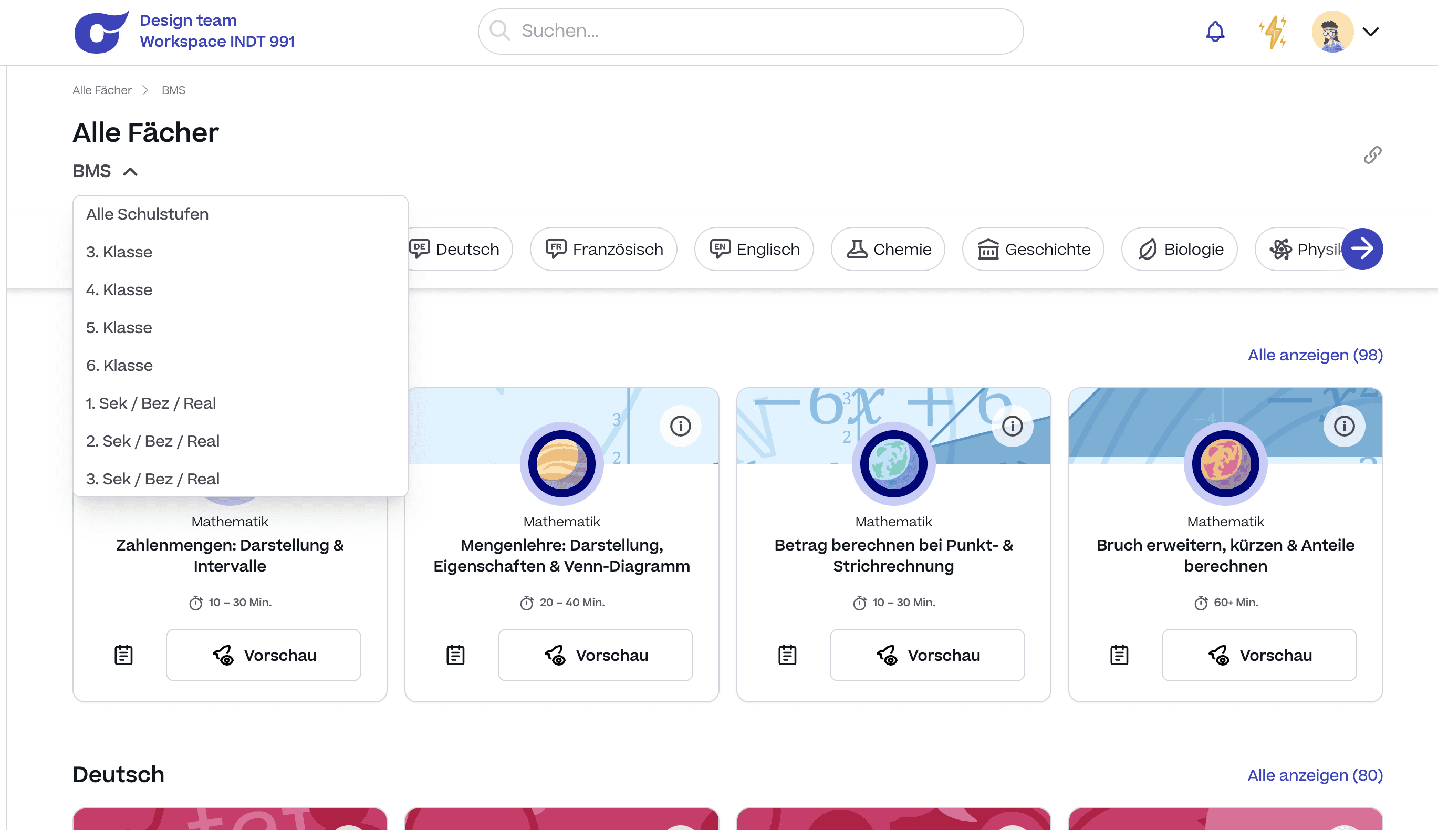Filter by Chemie subject chip
The height and width of the screenshot is (830, 1438).
tap(888, 249)
